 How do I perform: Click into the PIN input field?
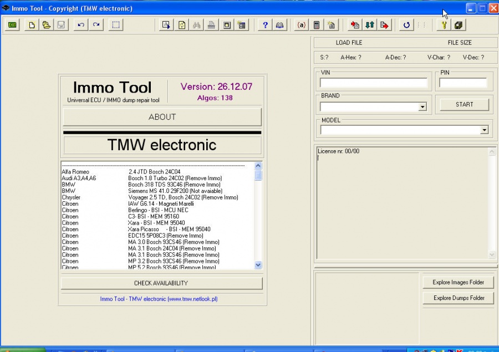click(463, 83)
